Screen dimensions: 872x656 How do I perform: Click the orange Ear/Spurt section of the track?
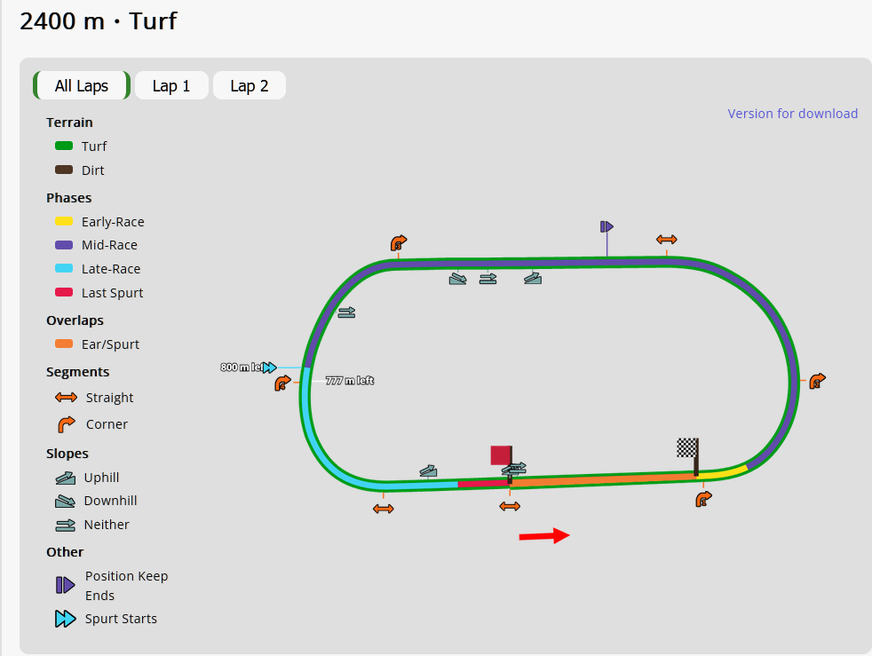point(604,479)
